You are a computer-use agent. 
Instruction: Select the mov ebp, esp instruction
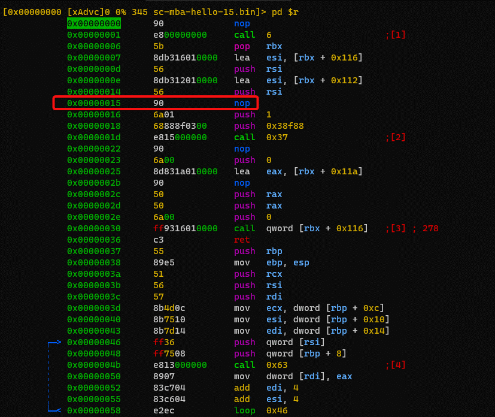[263, 262]
